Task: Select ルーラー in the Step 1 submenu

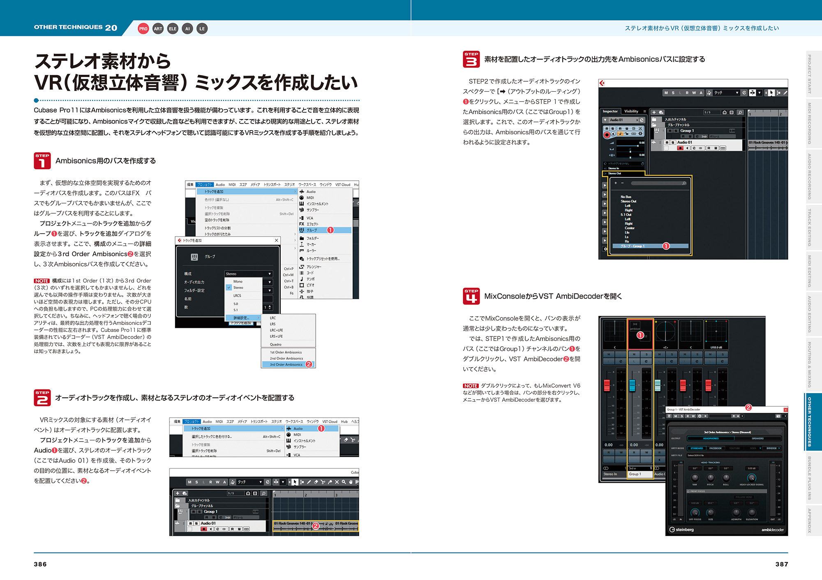Action: pos(325,251)
